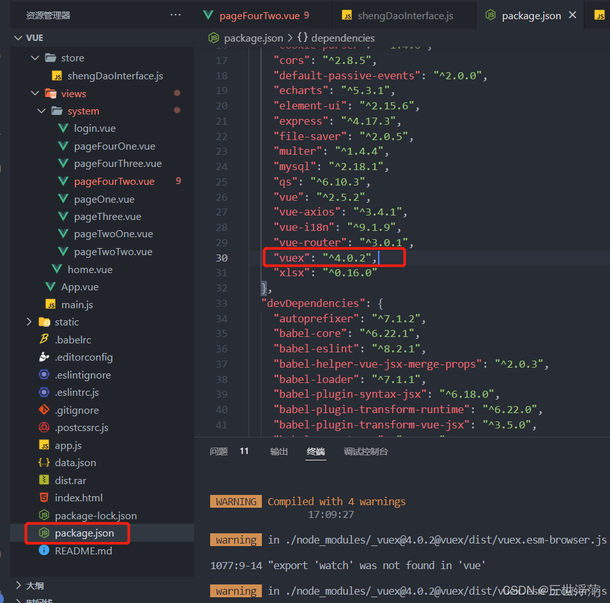The image size is (610, 603).
Task: Collapse the views folder chevron
Action: point(35,93)
